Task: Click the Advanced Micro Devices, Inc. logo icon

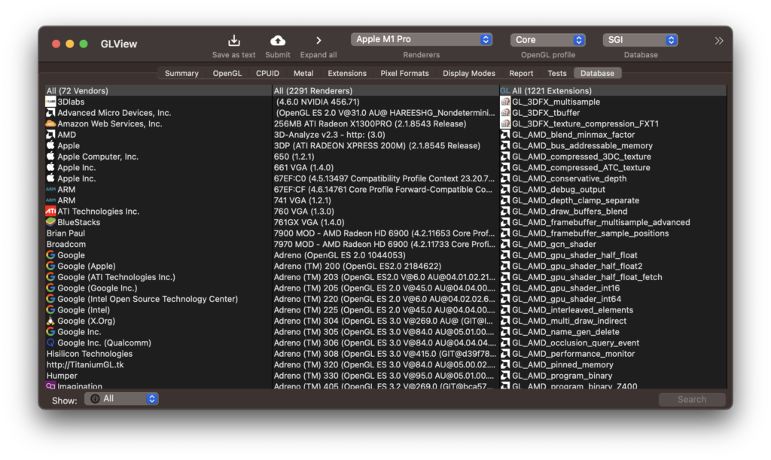Action: [50, 112]
